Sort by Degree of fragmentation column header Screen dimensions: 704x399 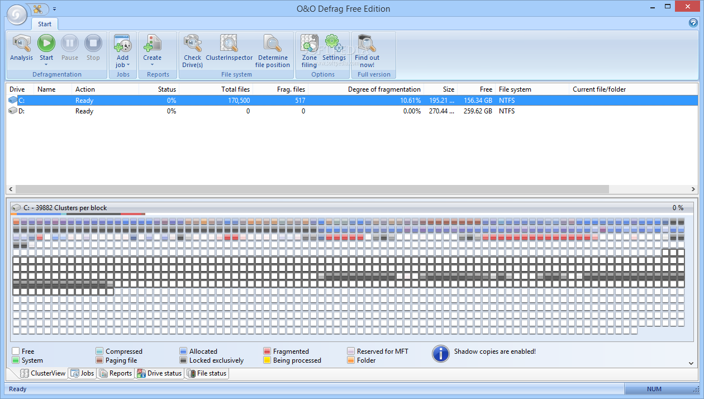[x=384, y=89]
